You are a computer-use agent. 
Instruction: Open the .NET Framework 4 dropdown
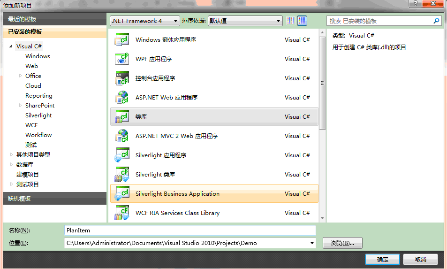[x=145, y=21]
